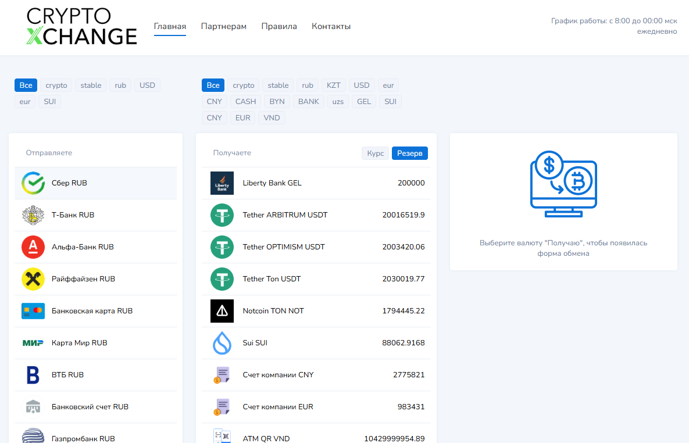The width and height of the screenshot is (689, 443).
Task: Click the Liberty Bank GEL icon
Action: pos(222,183)
